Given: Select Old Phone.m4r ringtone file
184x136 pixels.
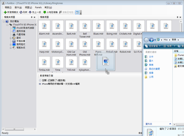Looking at the screenshot, I should click(85, 47).
